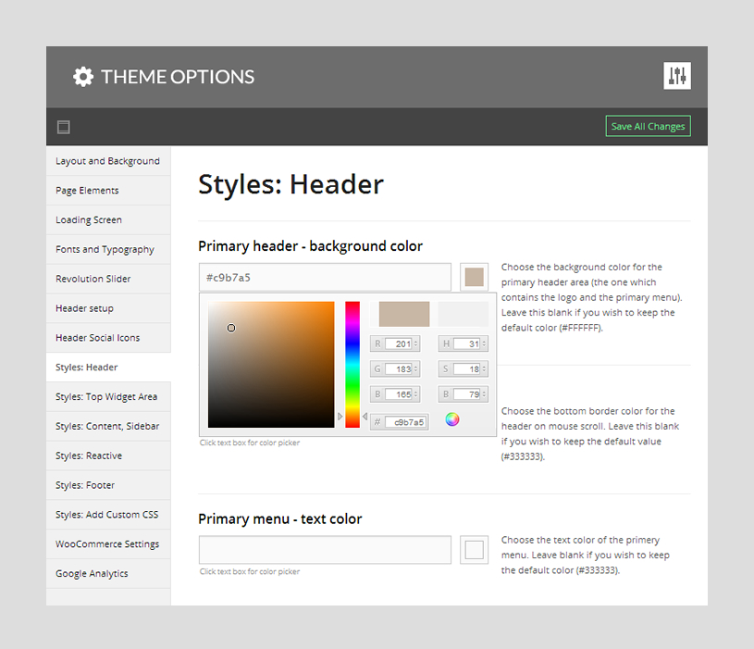Click the rainbow color wheel icon in picker
Screen dimensions: 754x649
[x=452, y=419]
